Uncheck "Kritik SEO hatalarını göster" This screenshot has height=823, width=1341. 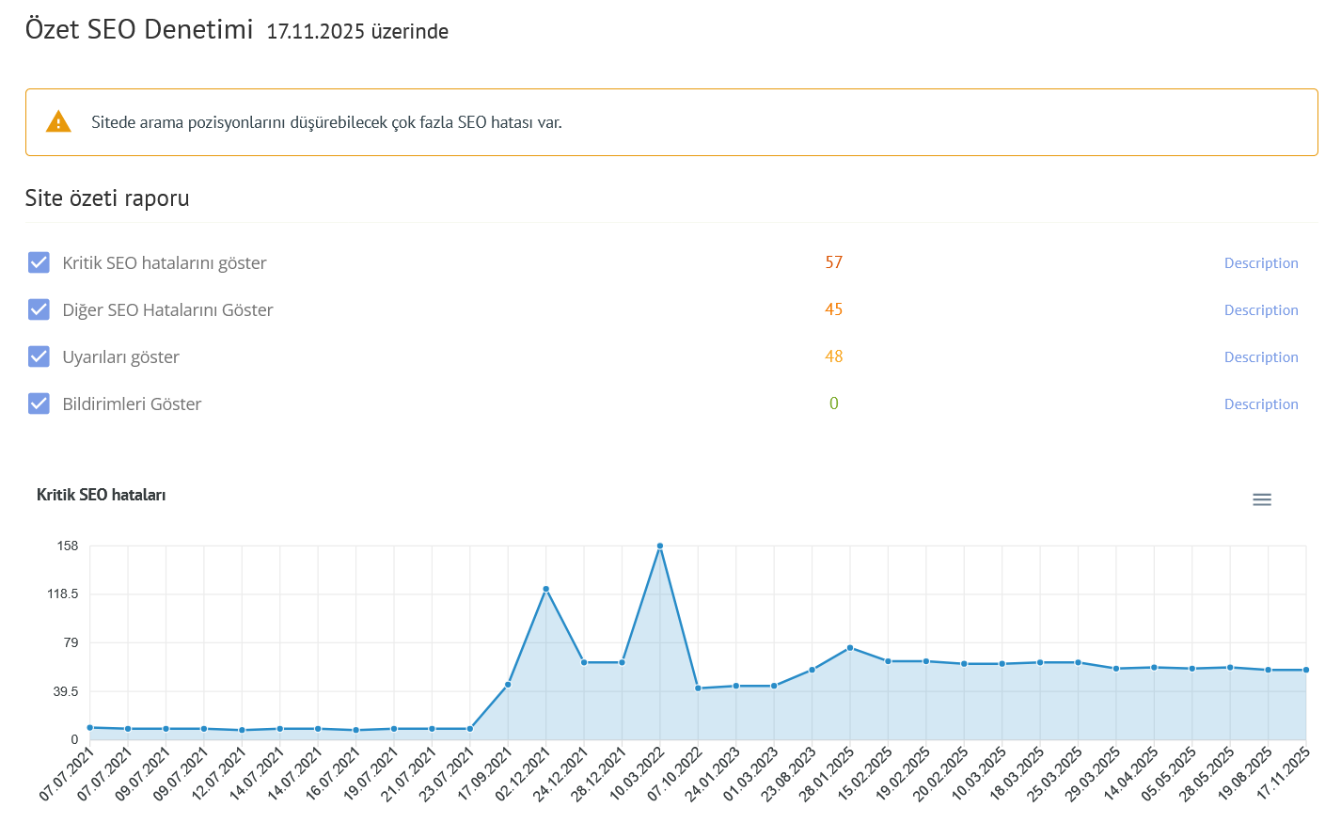(x=39, y=262)
